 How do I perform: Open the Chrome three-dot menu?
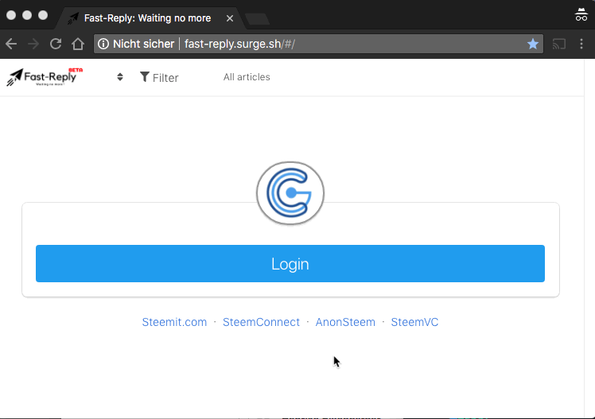[581, 44]
